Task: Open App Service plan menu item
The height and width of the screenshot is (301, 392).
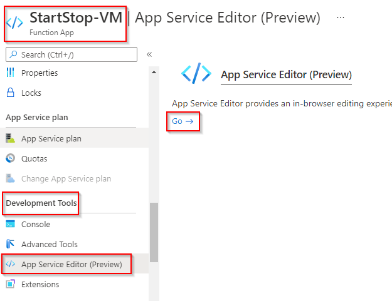Action: pyautogui.click(x=51, y=138)
